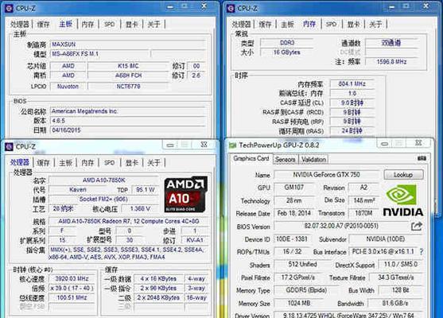
Task: Click the BIOS Version field in GPU-Z
Action: (341, 226)
